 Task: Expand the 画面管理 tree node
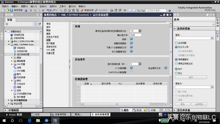12,61
